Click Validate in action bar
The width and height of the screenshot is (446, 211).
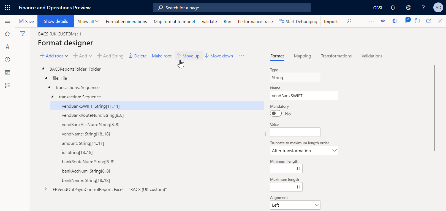pos(209,21)
